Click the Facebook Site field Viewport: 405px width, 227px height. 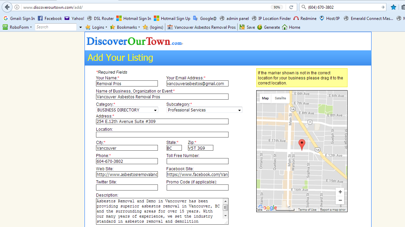197,174
